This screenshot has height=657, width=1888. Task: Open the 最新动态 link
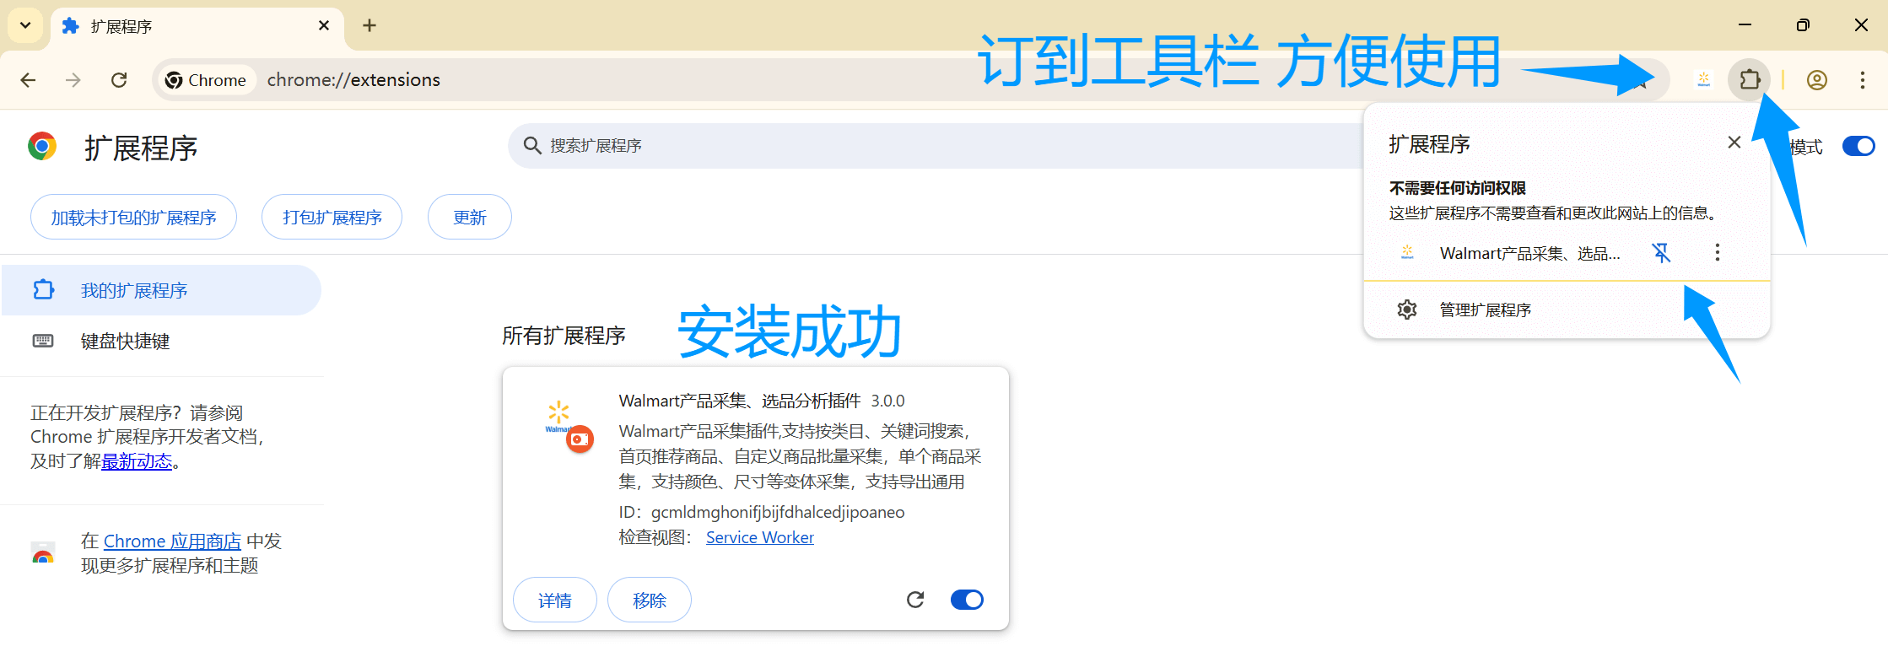tap(137, 461)
